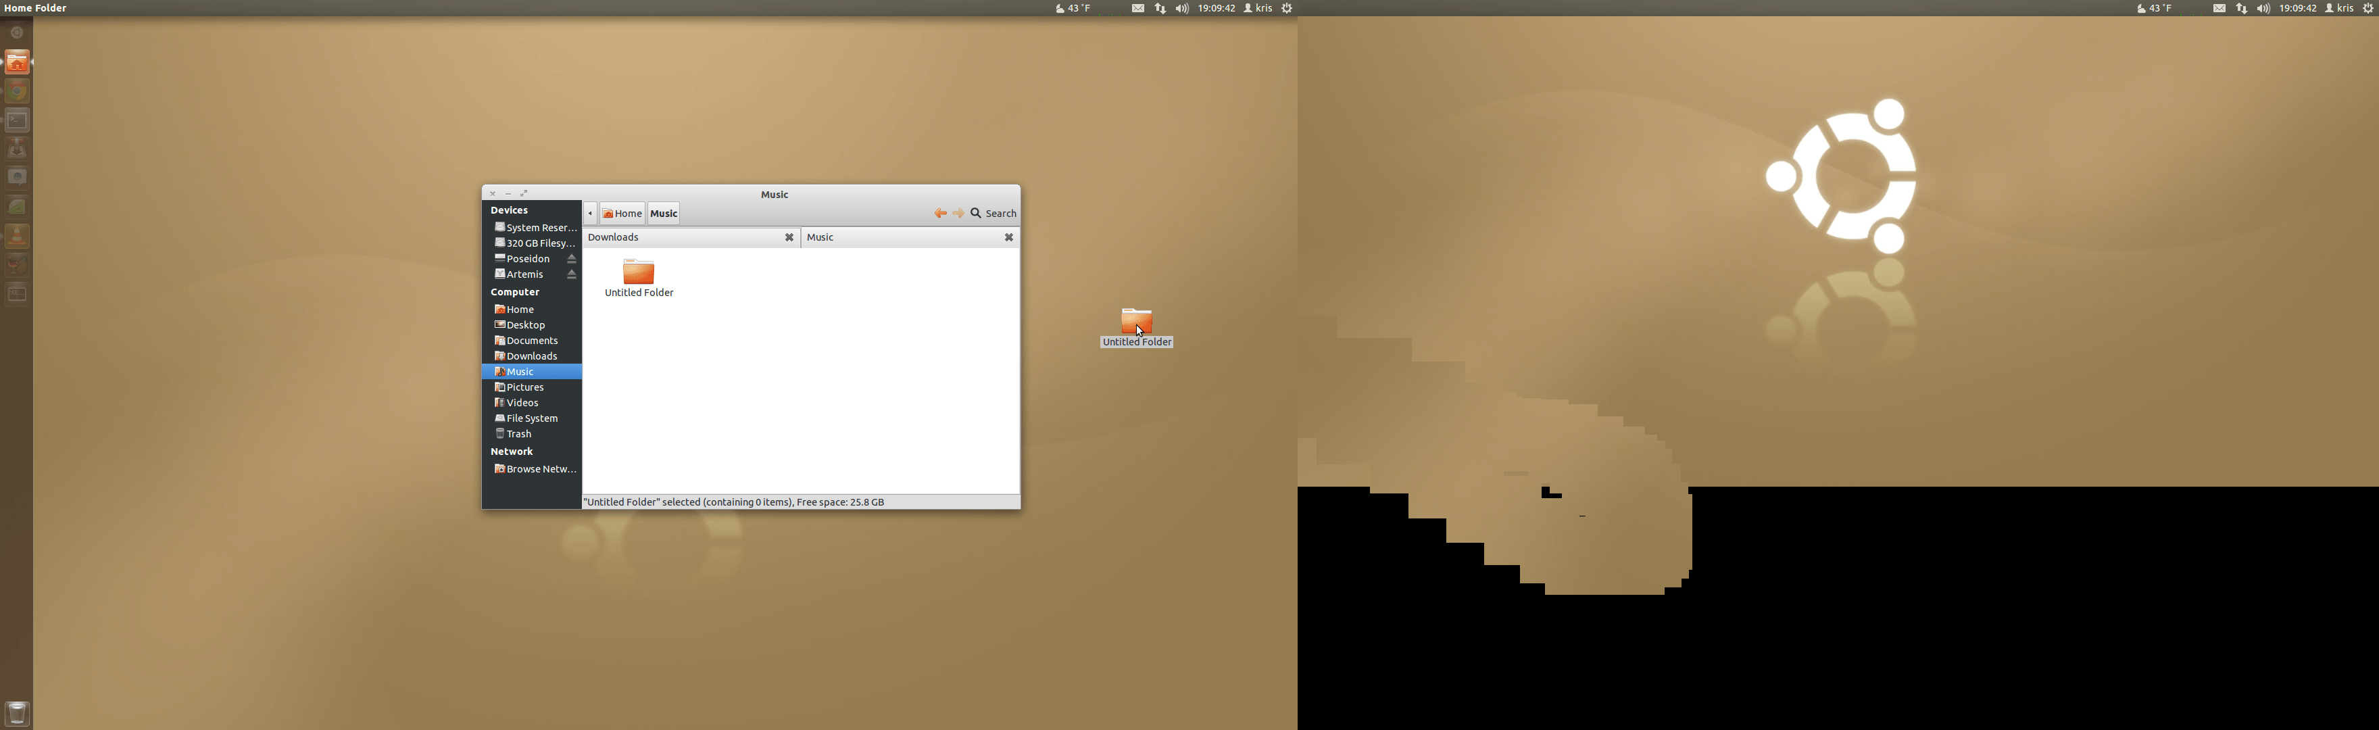Open Trash in the sidebar
2379x730 pixels.
pos(532,435)
